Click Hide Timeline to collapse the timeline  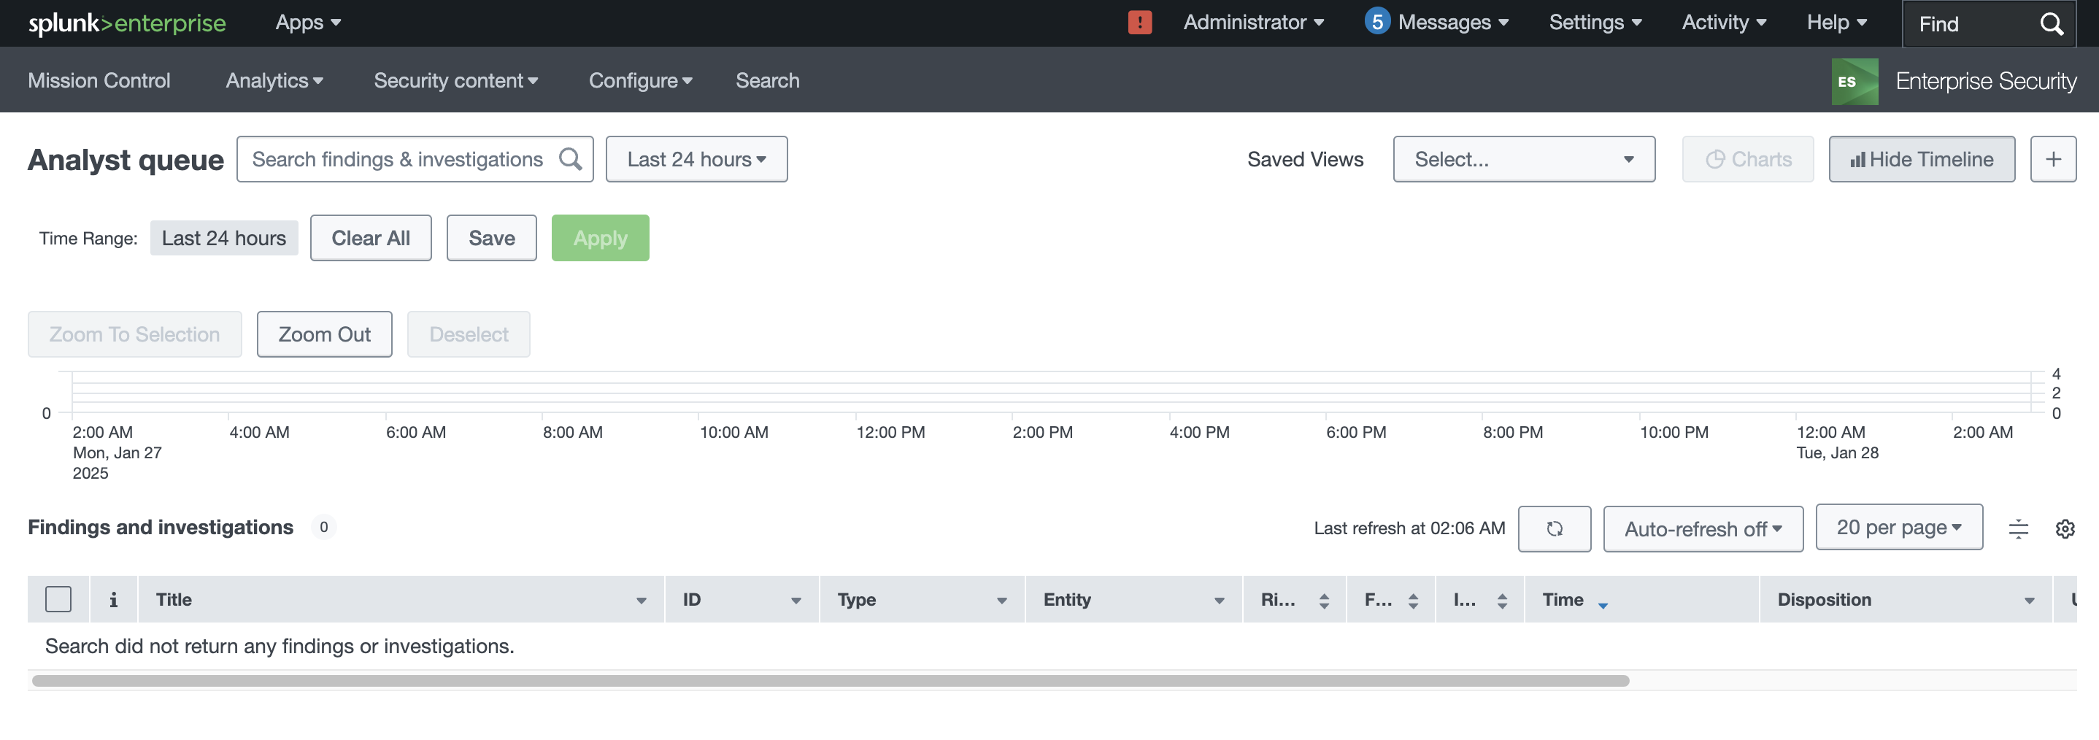tap(1922, 159)
